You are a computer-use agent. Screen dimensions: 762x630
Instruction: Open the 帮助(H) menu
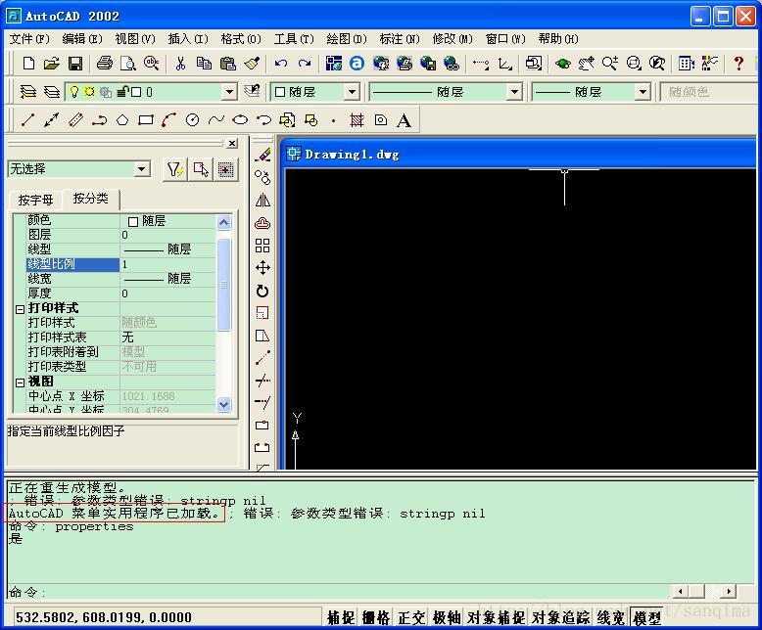[x=558, y=38]
